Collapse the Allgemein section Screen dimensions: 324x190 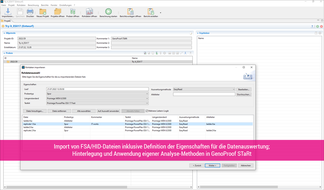point(4,33)
